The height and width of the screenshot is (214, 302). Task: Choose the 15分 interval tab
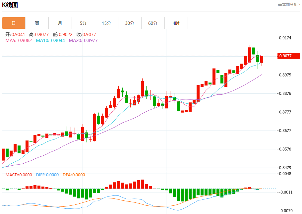[106, 23]
